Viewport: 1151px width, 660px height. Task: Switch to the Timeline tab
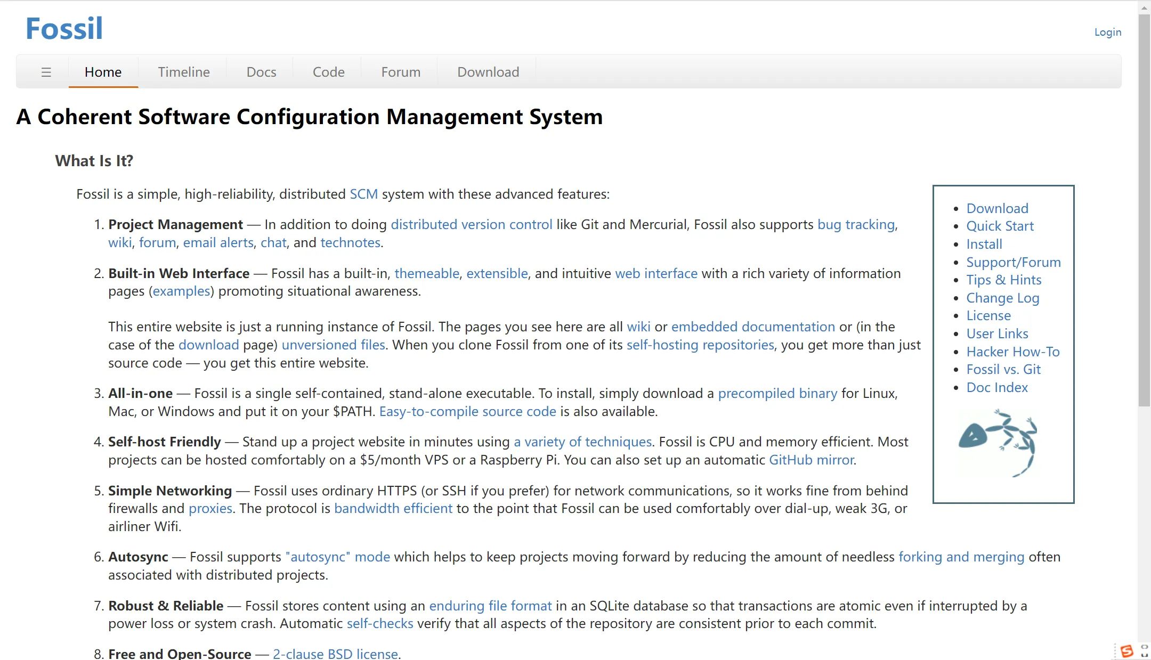click(184, 72)
